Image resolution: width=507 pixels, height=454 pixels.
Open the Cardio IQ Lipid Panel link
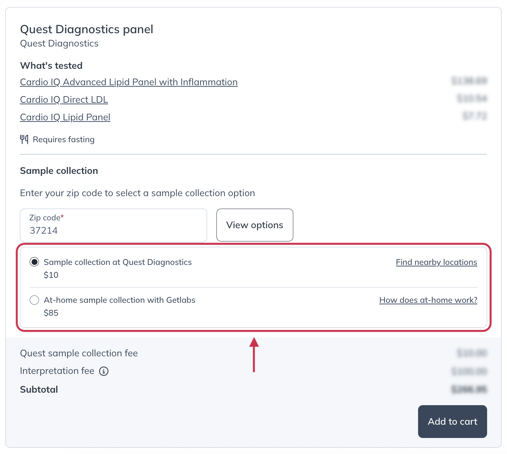65,117
